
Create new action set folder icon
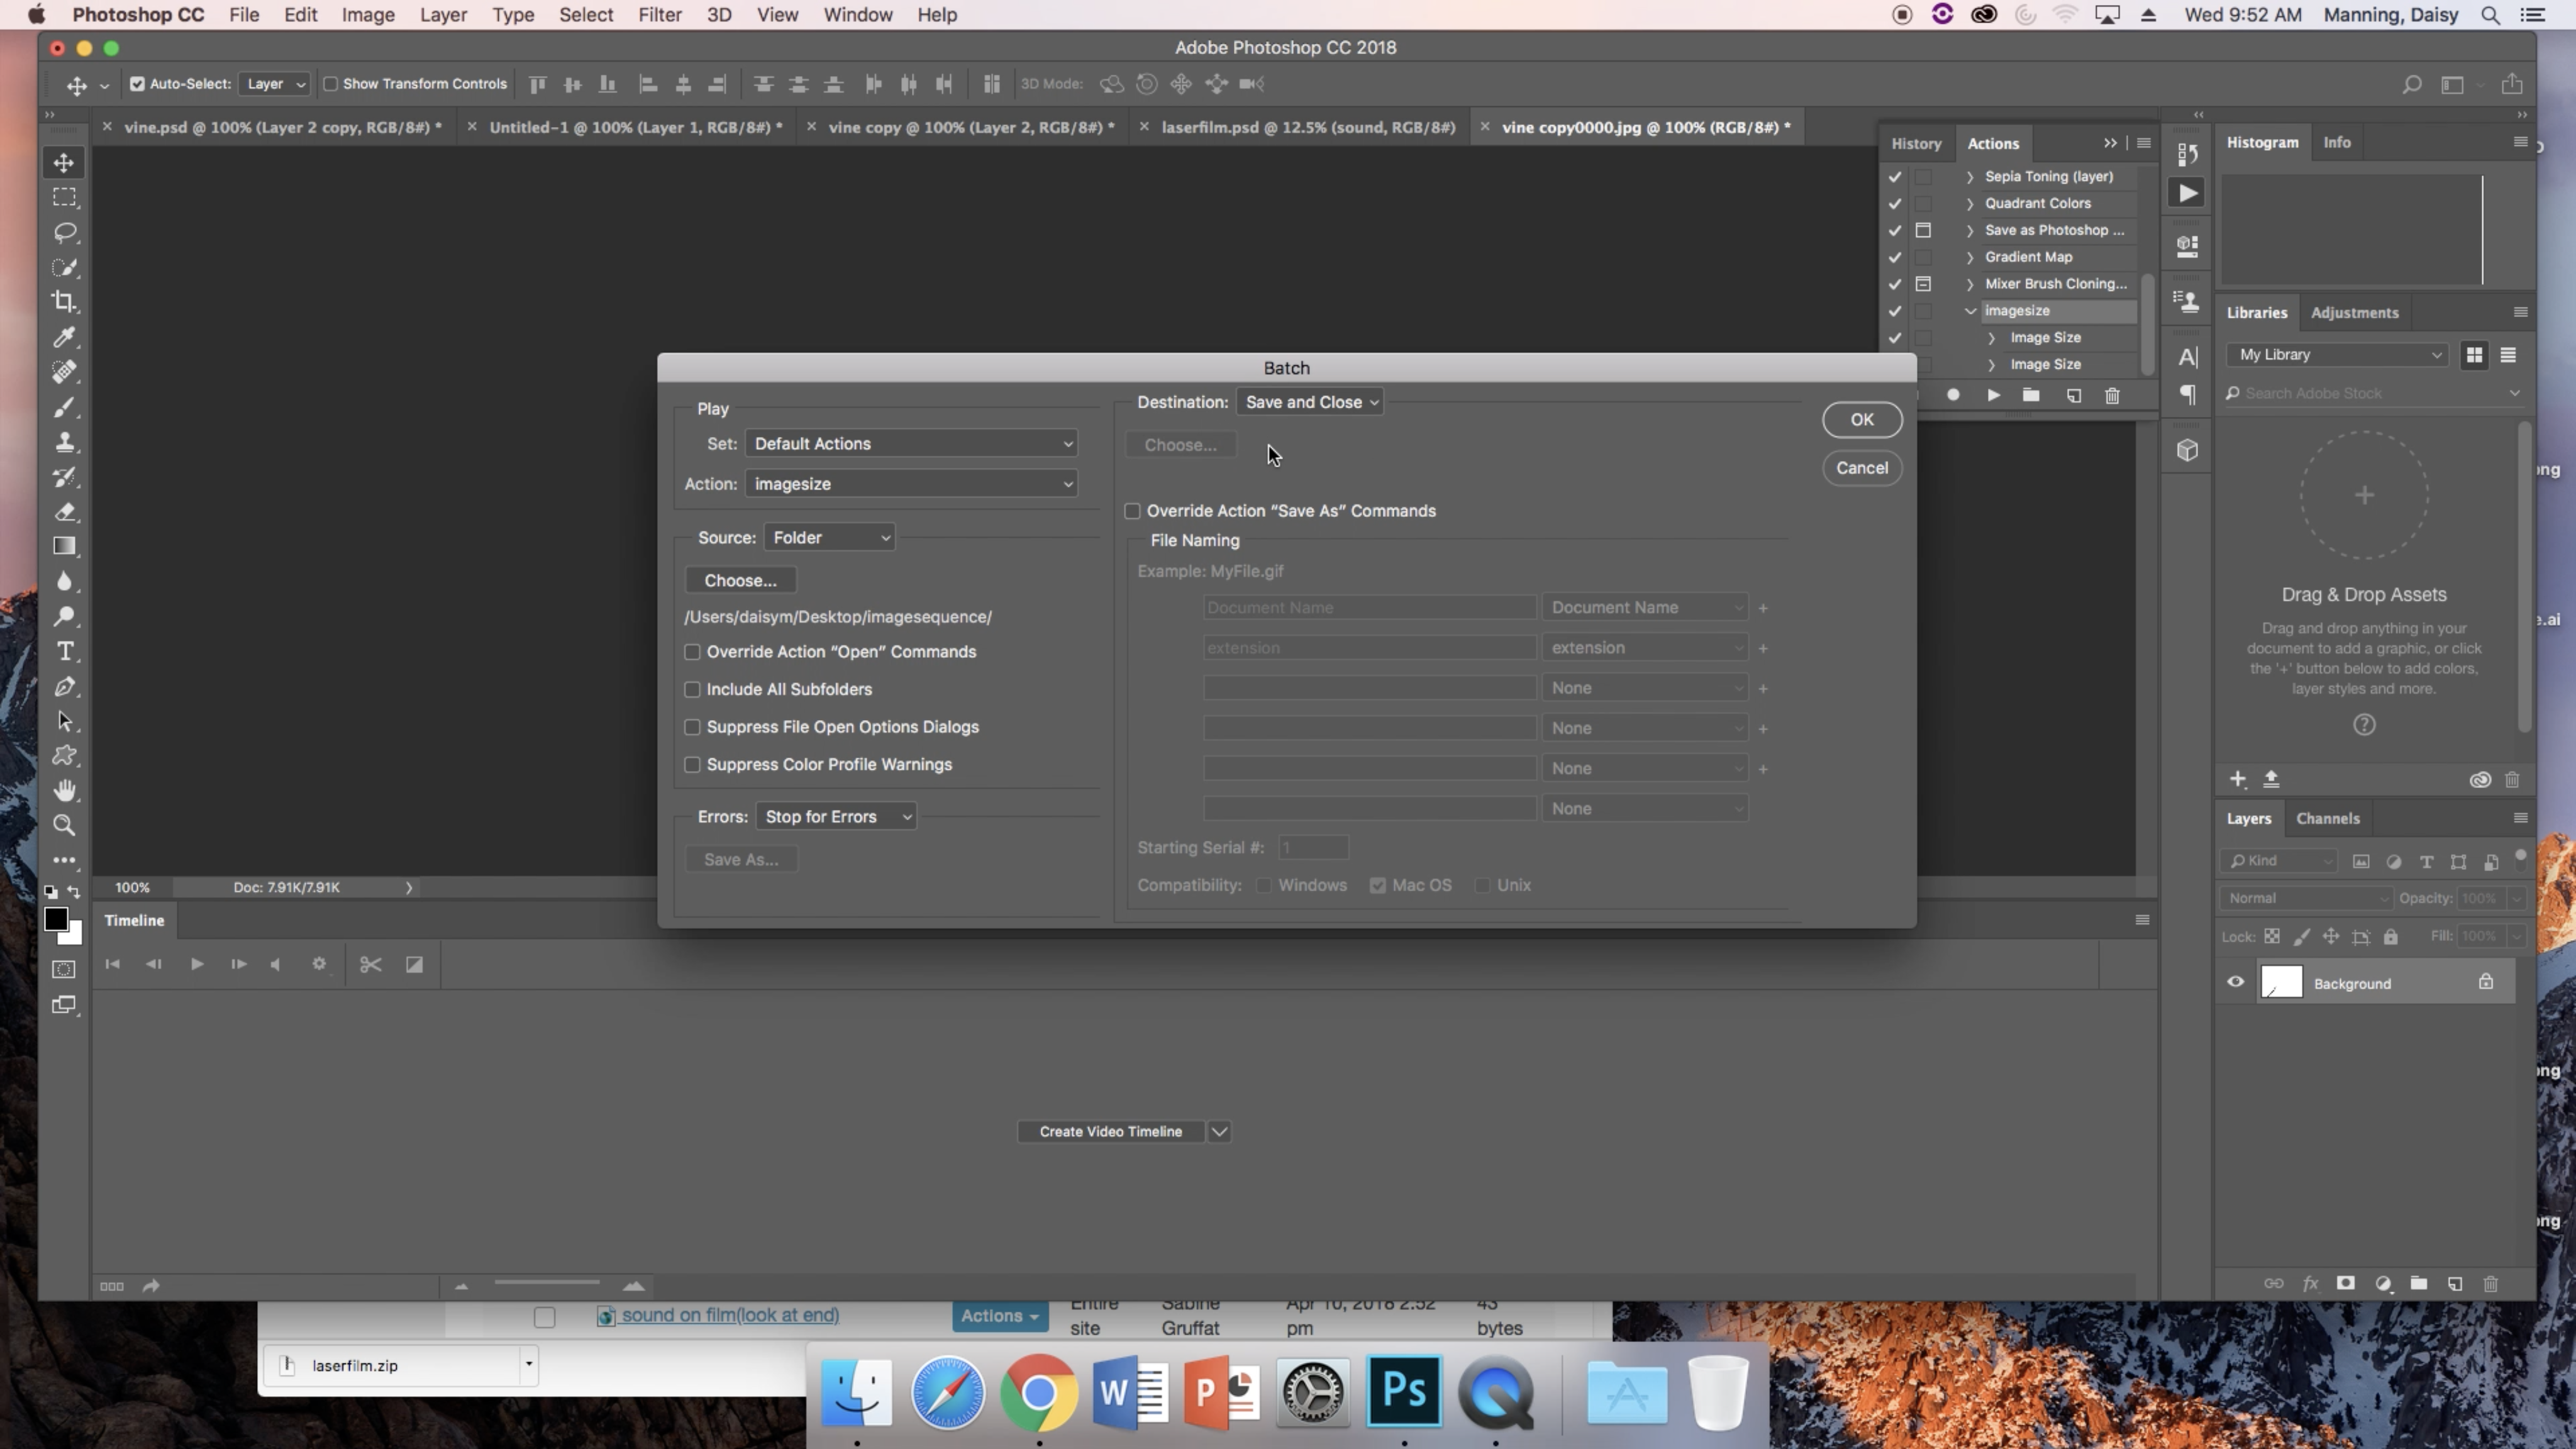point(2031,395)
